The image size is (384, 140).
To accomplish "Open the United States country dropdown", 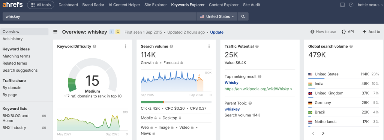I will (217, 16).
